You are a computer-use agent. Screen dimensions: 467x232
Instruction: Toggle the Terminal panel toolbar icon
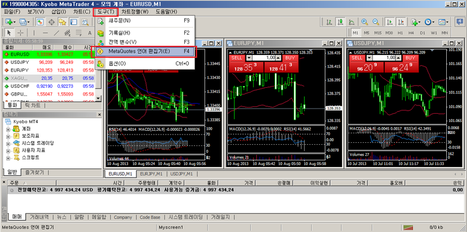click(x=73, y=21)
